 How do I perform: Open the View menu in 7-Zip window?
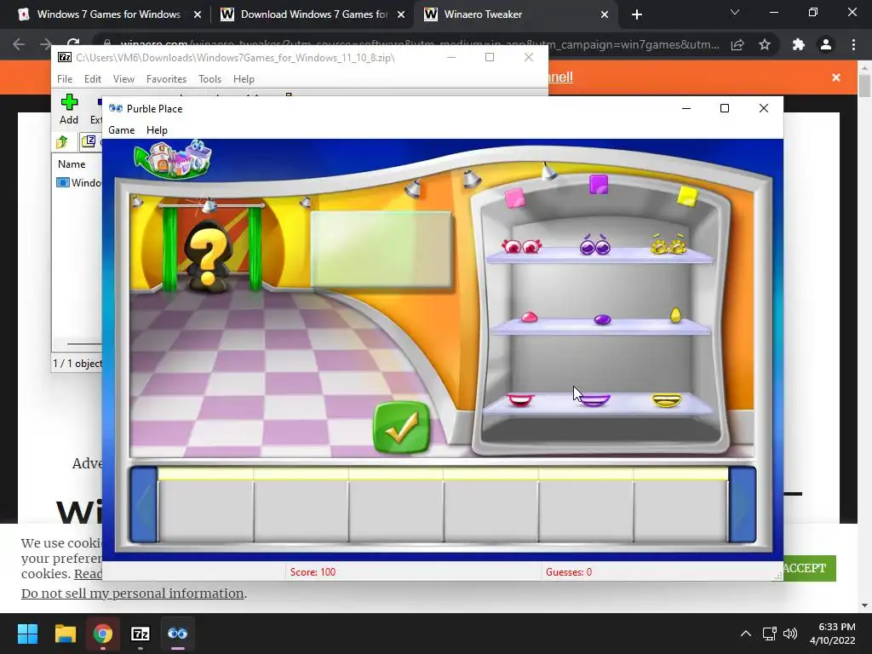123,79
